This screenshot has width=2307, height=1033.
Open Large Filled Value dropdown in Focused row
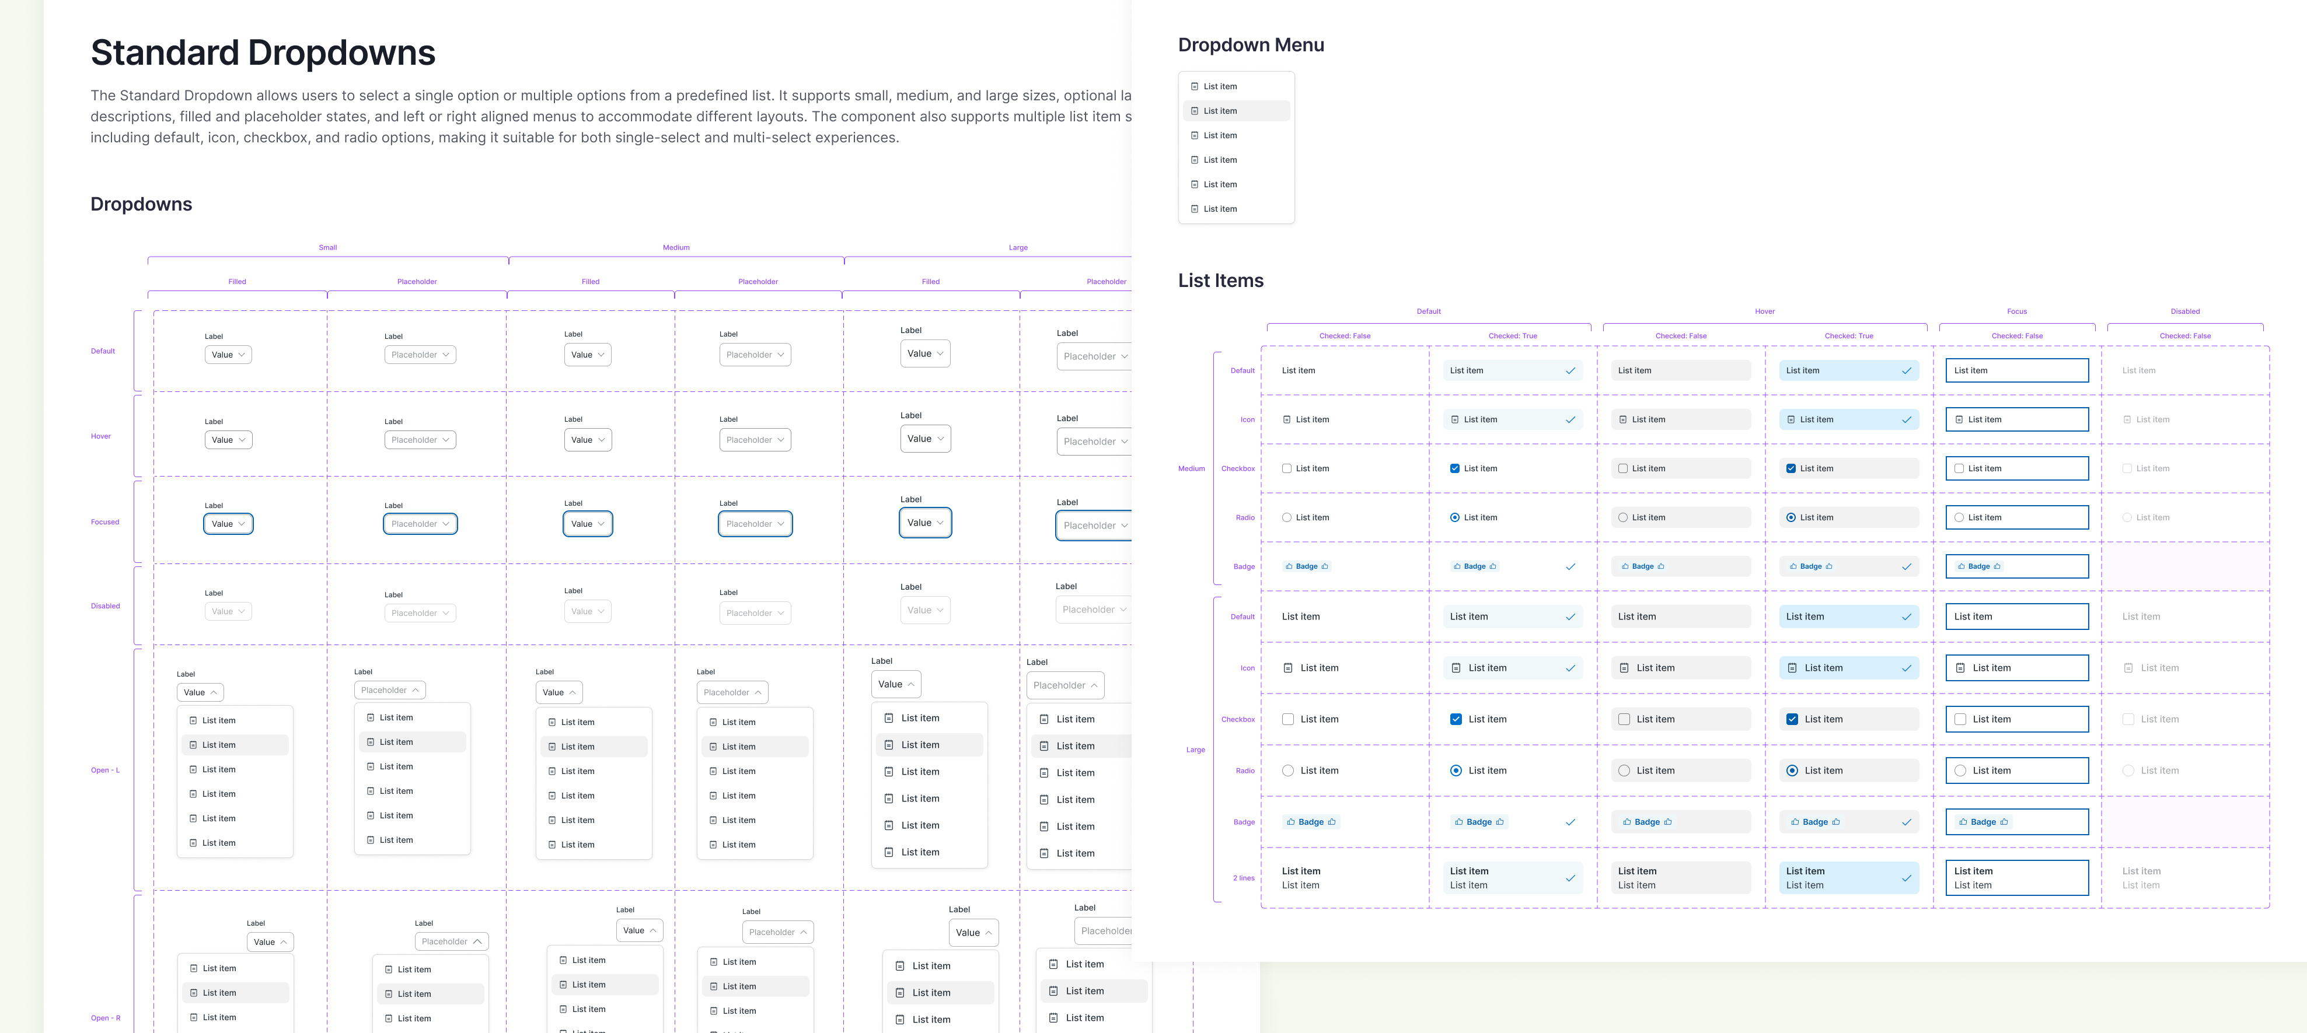(x=925, y=523)
